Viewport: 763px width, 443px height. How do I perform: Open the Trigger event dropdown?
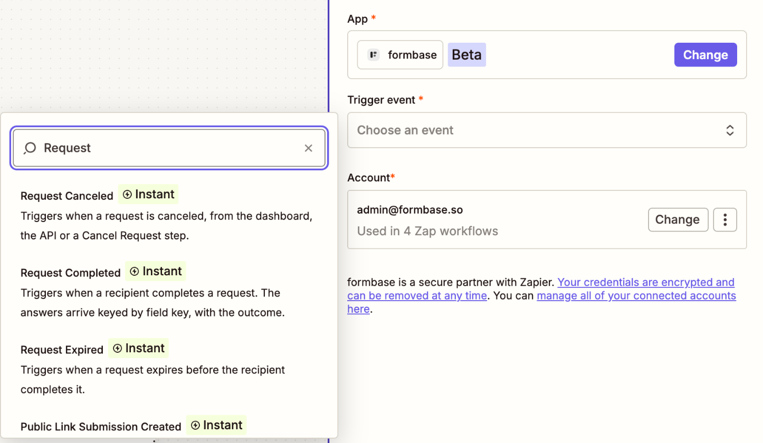pos(547,130)
